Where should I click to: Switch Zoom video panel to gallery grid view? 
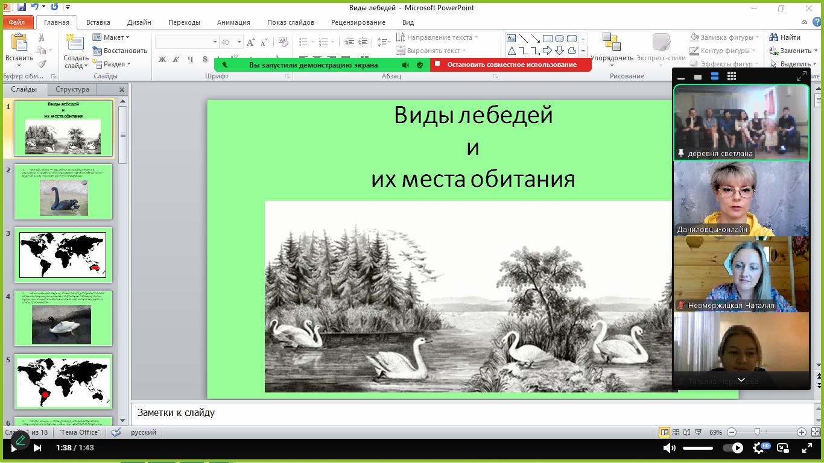[732, 77]
